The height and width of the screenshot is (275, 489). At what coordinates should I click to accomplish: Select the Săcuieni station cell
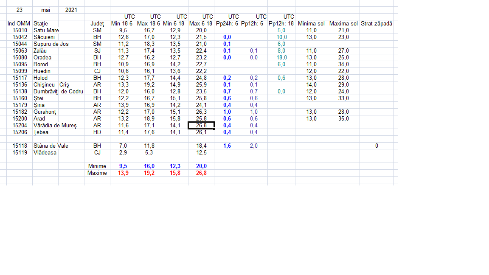[x=44, y=37]
